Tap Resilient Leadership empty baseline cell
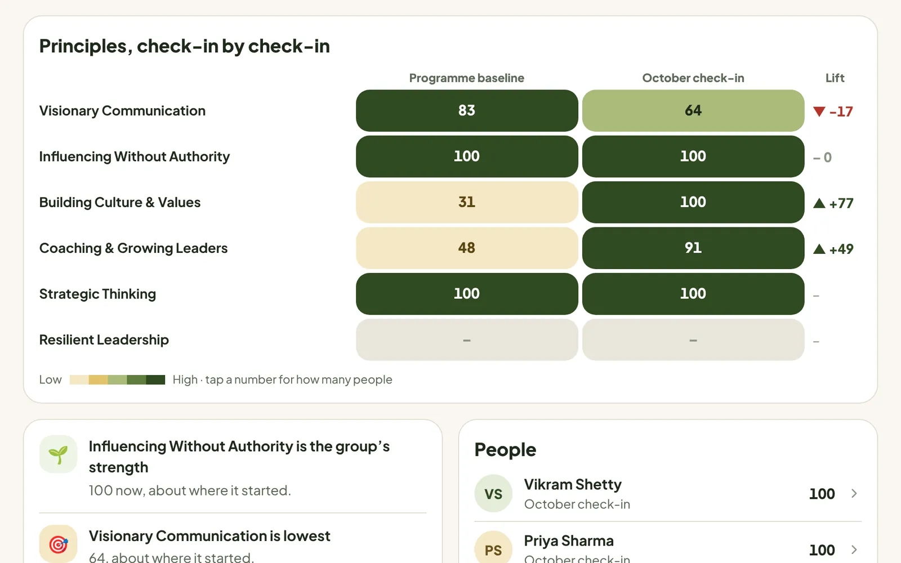This screenshot has width=901, height=563. click(467, 339)
